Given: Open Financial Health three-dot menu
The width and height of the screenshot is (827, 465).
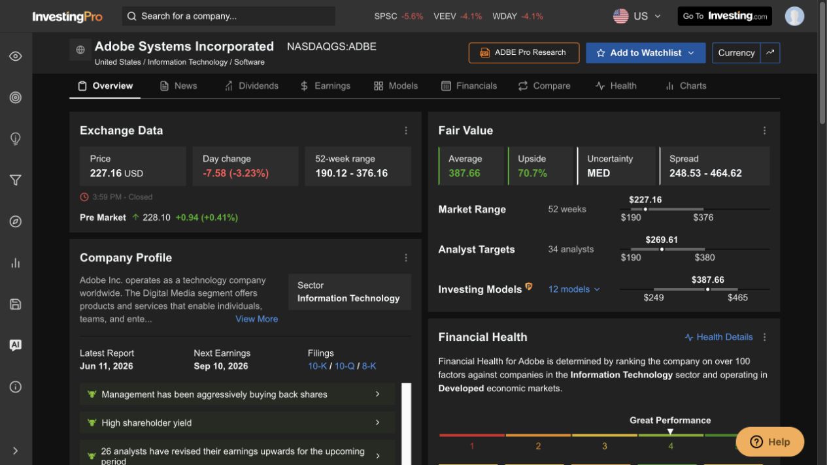Looking at the screenshot, I should pos(764,337).
